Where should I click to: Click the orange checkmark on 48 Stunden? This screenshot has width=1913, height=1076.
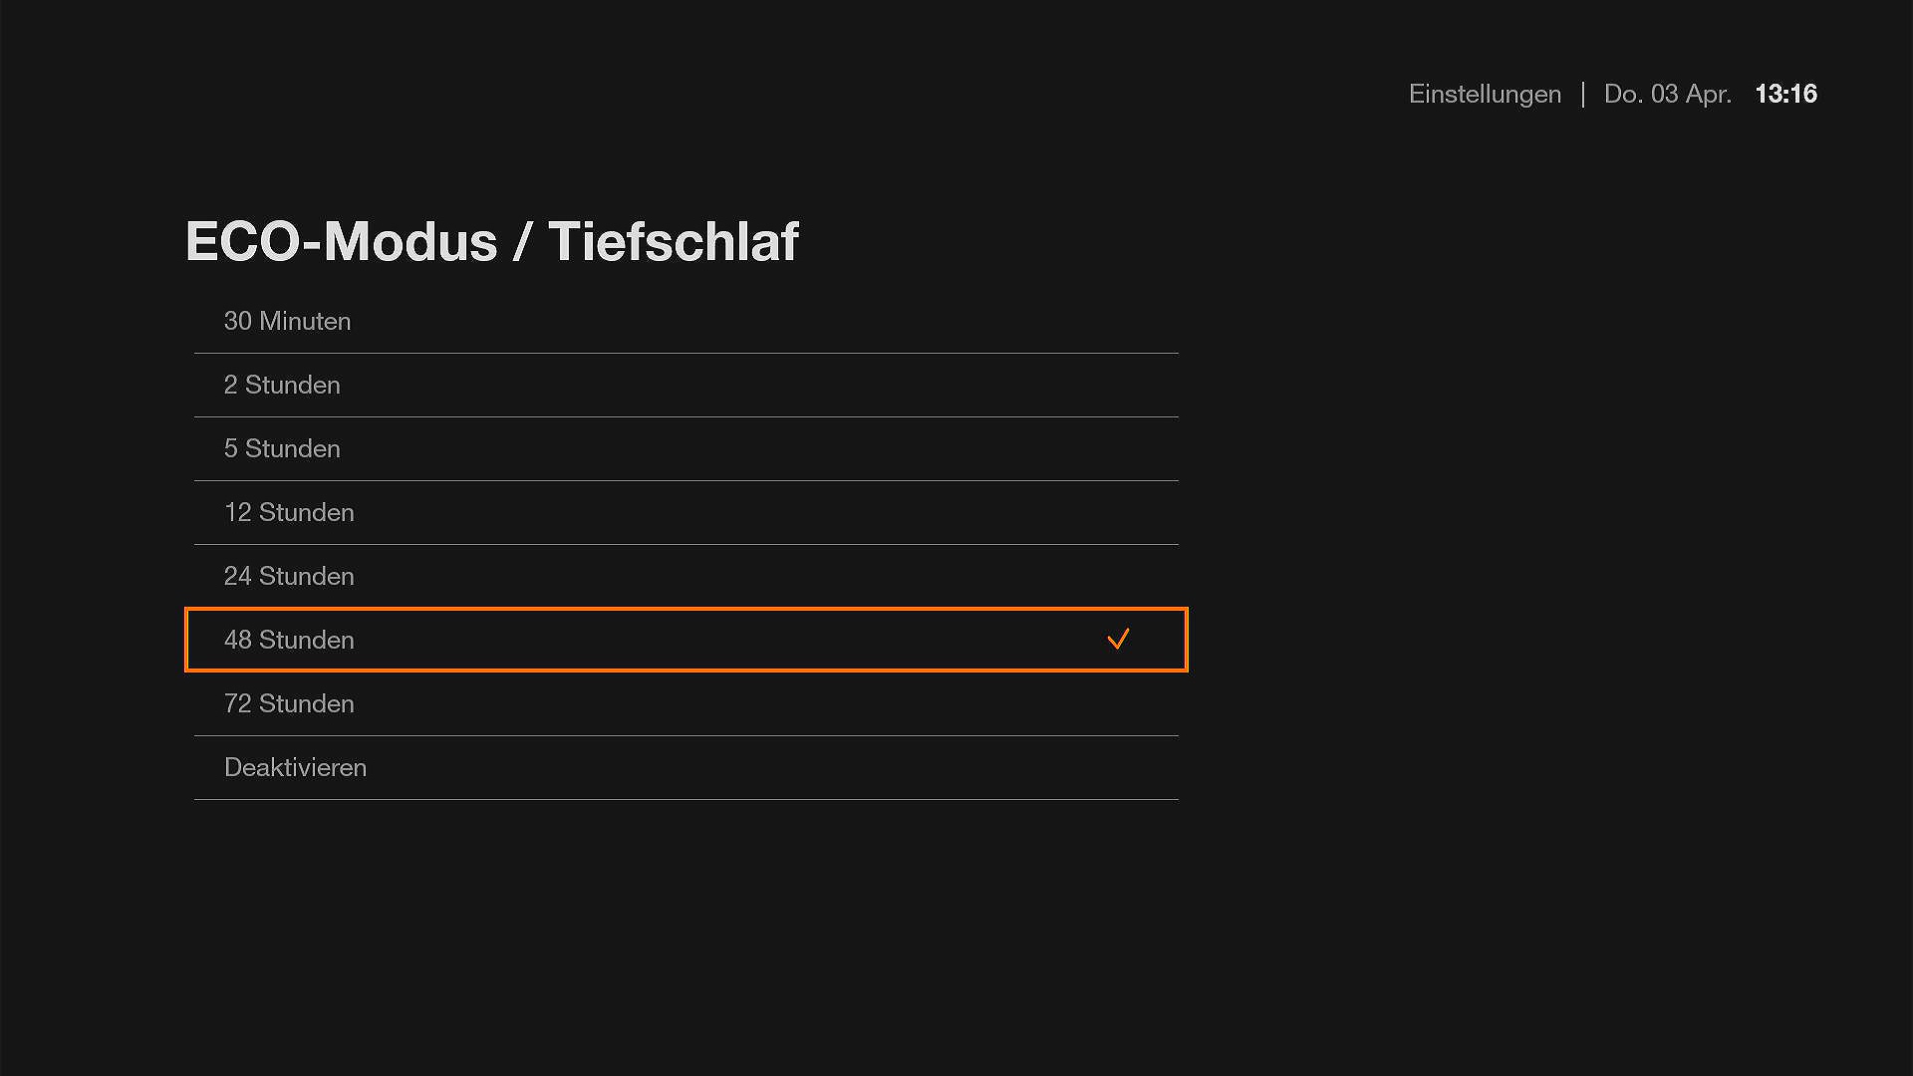(x=1118, y=640)
